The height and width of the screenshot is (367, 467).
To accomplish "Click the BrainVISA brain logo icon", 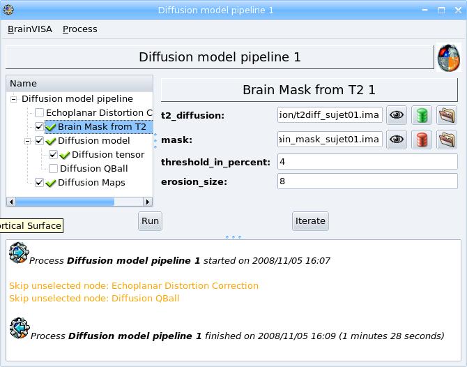I will point(449,57).
